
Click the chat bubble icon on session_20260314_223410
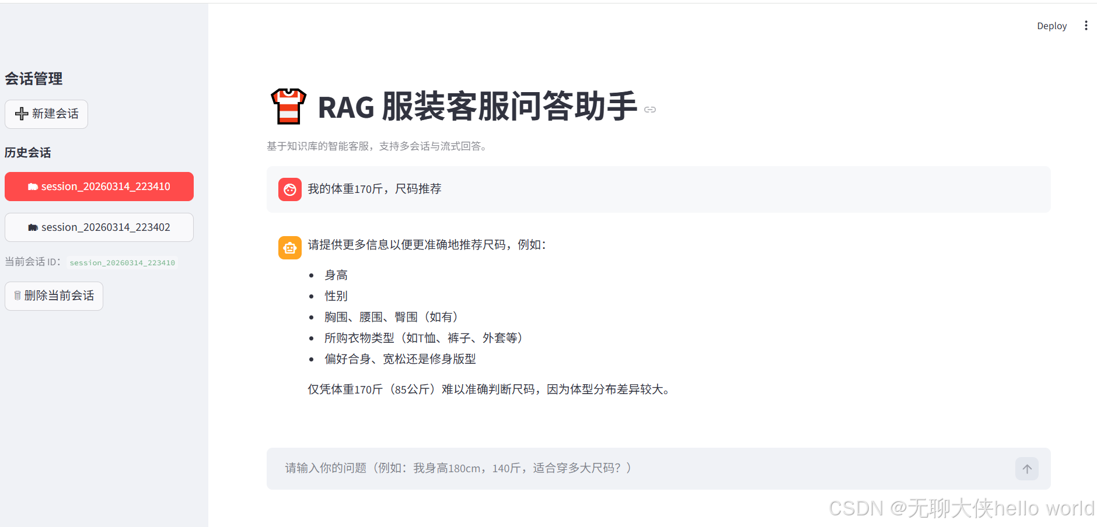33,186
